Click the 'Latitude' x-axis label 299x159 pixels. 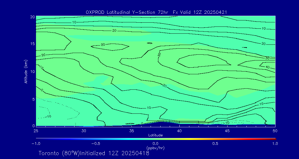pyautogui.click(x=155, y=135)
